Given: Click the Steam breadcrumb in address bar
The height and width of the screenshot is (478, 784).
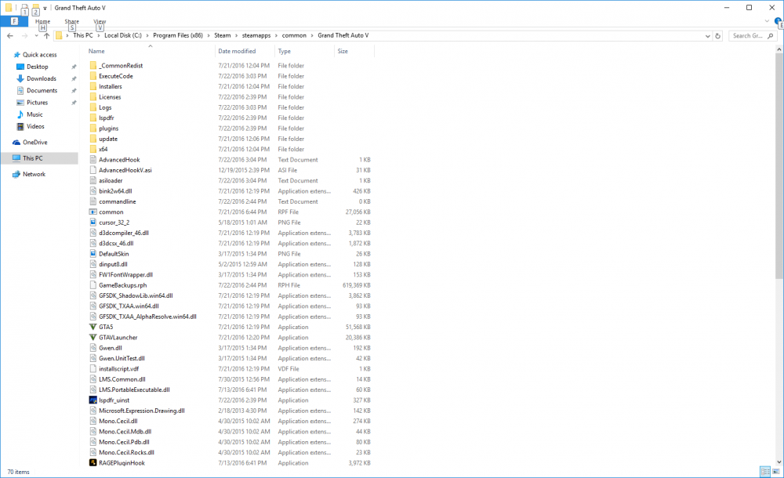Looking at the screenshot, I should point(223,35).
